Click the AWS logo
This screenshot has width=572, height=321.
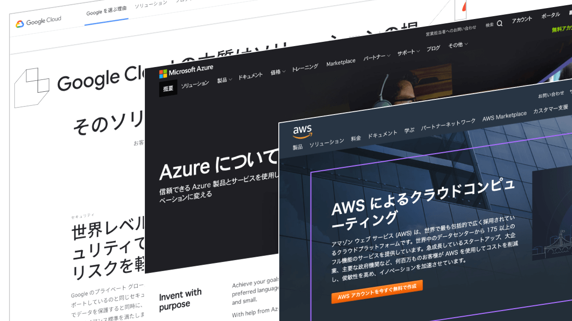click(x=303, y=130)
